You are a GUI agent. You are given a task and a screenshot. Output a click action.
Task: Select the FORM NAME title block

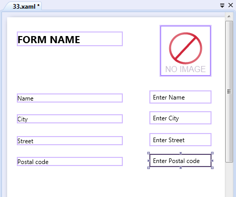(70, 39)
